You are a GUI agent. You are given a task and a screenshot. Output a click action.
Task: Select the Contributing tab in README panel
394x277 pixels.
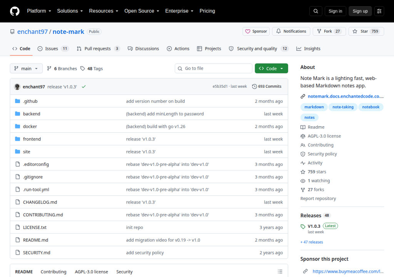[x=53, y=272]
